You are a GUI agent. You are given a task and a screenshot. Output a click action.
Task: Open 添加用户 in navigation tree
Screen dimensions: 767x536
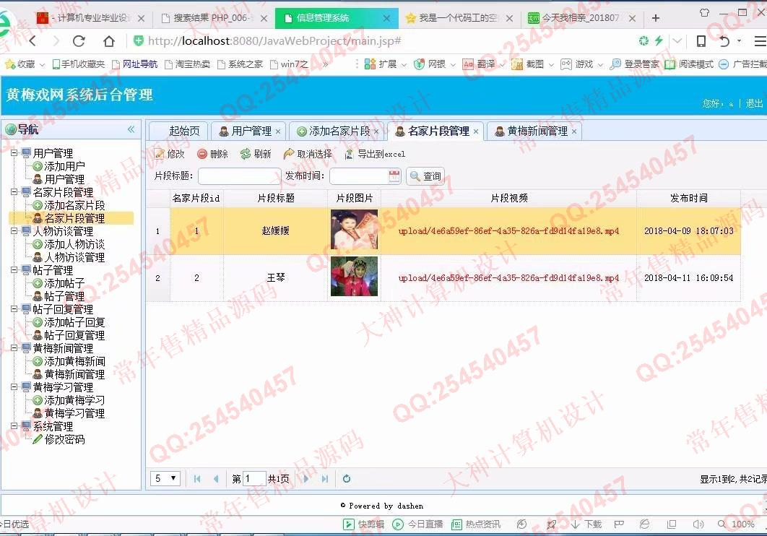[64, 166]
